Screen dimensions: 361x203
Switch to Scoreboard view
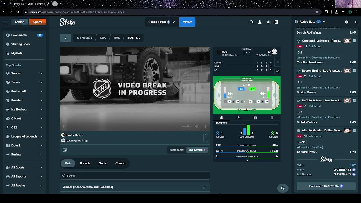[x=177, y=150]
